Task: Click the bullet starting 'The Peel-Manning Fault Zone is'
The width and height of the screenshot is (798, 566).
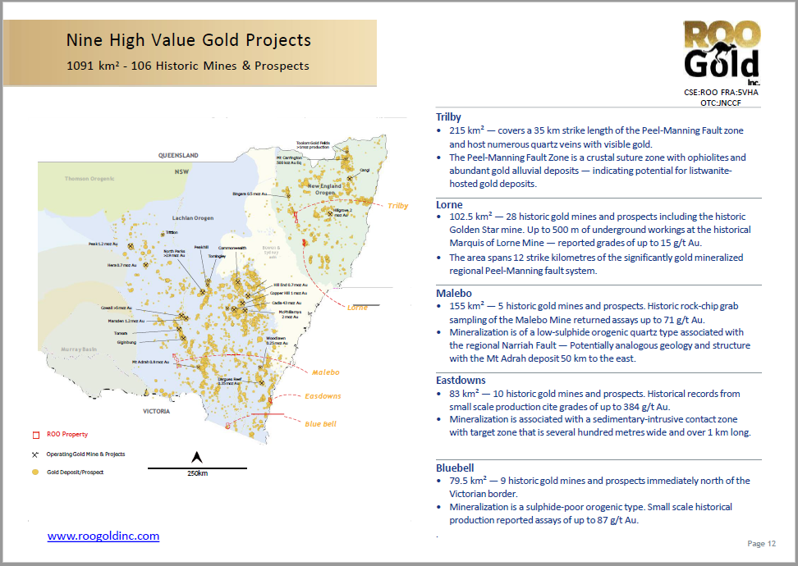Action: tap(598, 171)
